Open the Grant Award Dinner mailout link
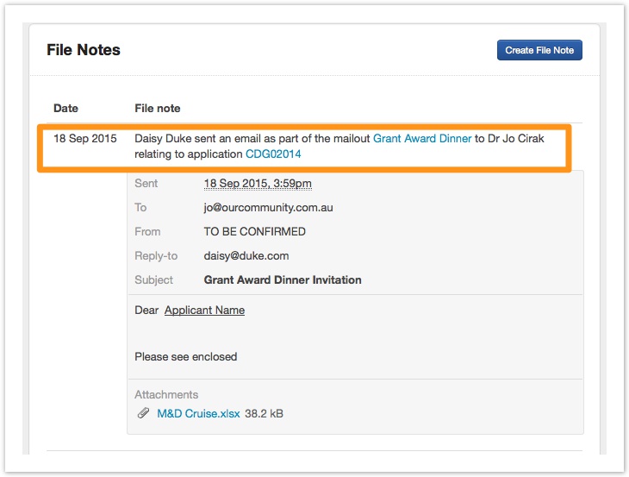Screen dimensions: 629x477 [x=422, y=138]
